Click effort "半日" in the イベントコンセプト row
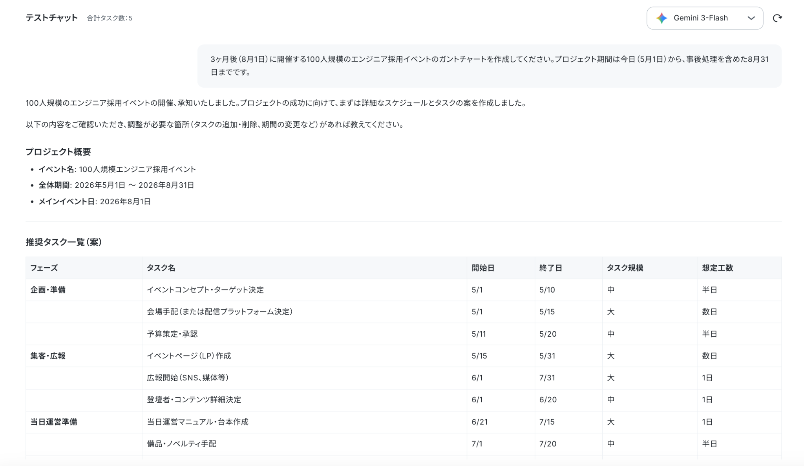This screenshot has height=466, width=804. click(x=710, y=290)
